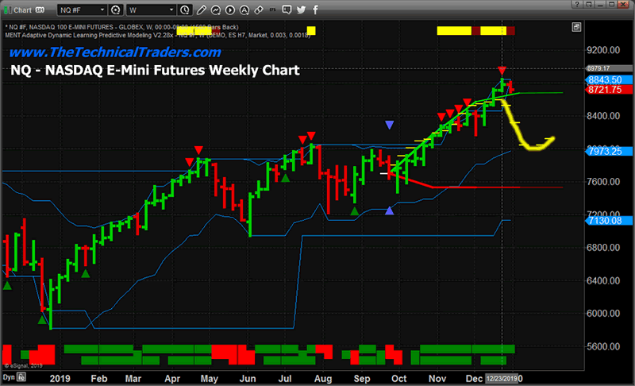Open help via the question mark button

coord(577,4)
